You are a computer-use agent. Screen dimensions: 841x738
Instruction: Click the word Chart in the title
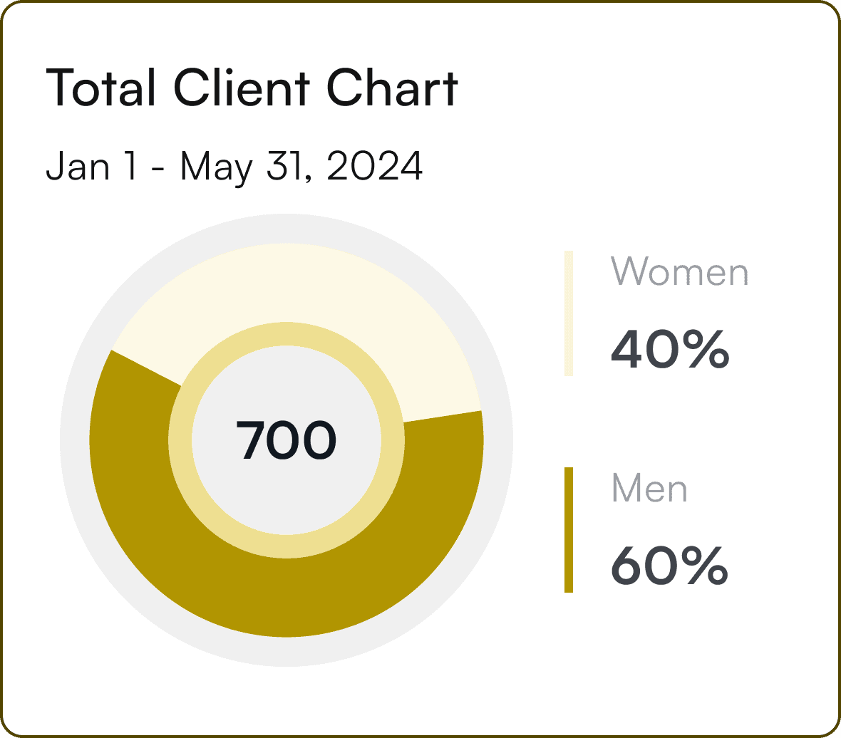392,88
